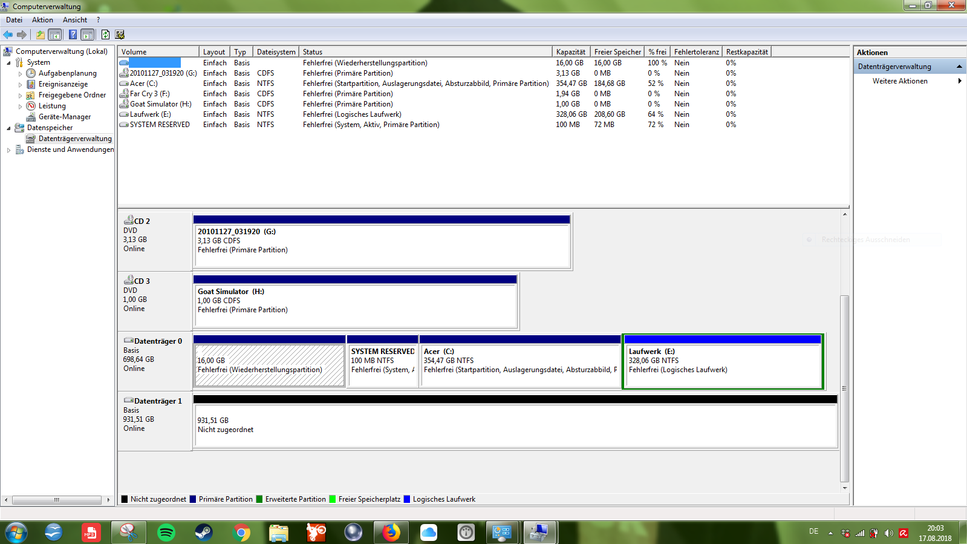Select the Aufgabenplanung clock icon
This screenshot has height=544, width=967.
(31, 73)
